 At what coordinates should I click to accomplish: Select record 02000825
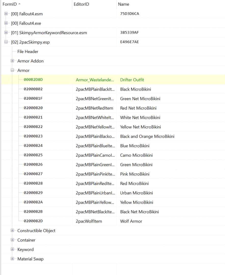pos(33,155)
